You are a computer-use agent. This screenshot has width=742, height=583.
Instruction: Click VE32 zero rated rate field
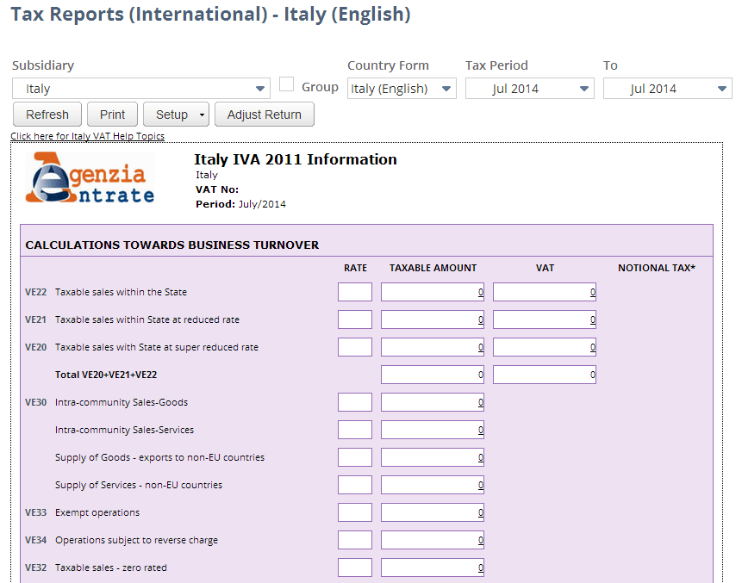tap(355, 567)
